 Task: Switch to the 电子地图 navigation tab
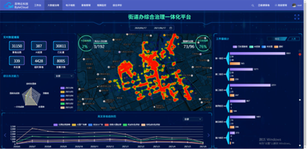pyautogui.click(x=70, y=5)
